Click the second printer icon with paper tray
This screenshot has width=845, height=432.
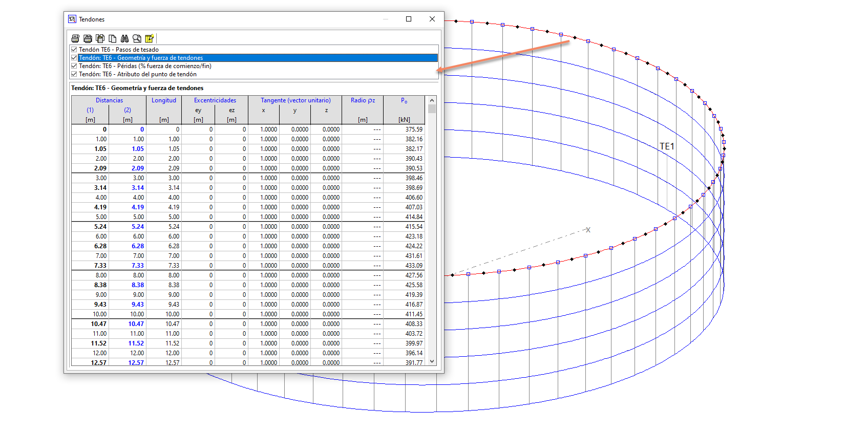pos(88,38)
